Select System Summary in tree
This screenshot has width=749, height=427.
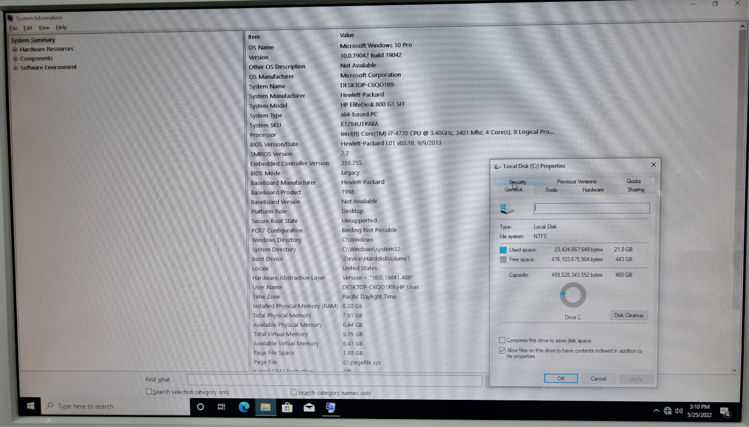coord(33,40)
